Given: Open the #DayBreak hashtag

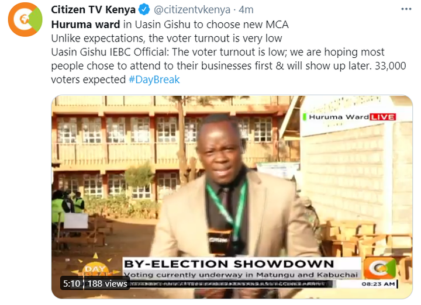Looking at the screenshot, I should (154, 79).
